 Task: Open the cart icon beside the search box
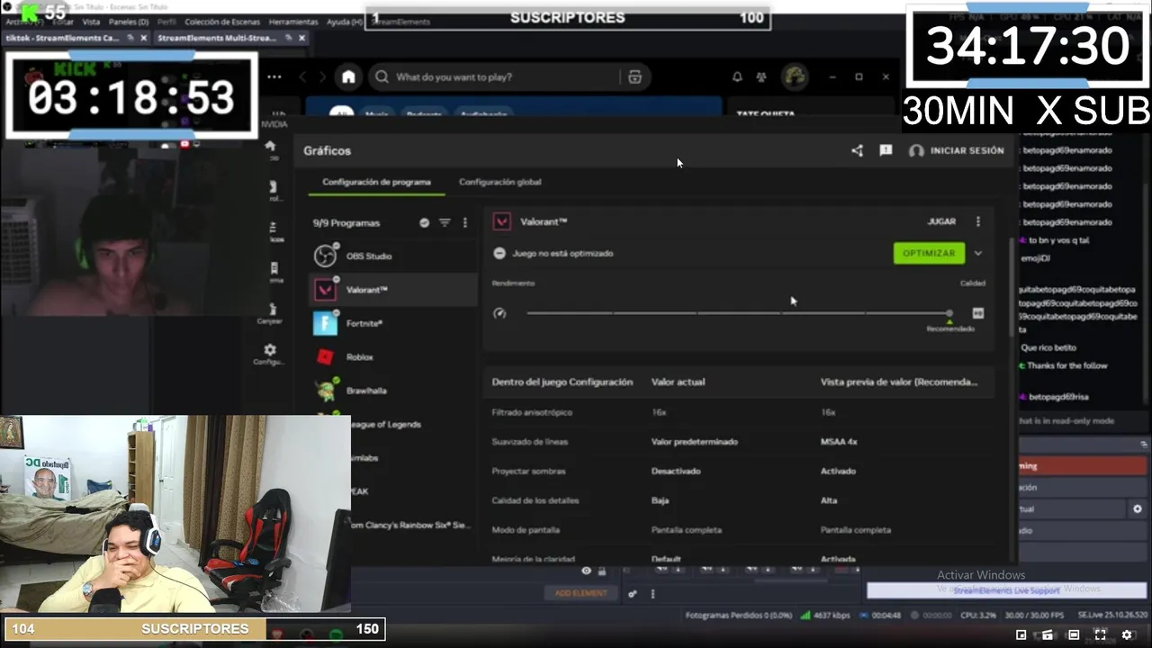[634, 77]
